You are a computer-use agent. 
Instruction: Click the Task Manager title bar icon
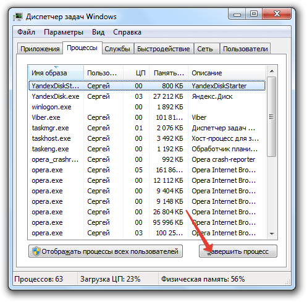pyautogui.click(x=18, y=17)
